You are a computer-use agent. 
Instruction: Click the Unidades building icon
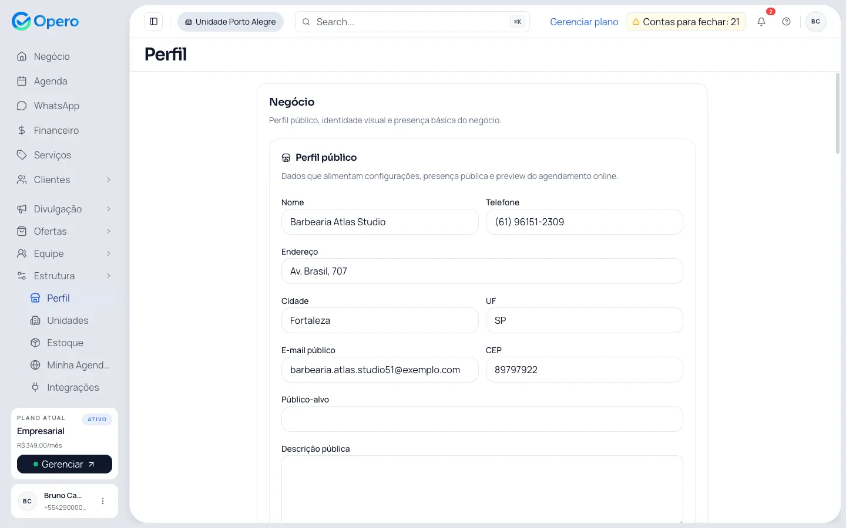35,320
